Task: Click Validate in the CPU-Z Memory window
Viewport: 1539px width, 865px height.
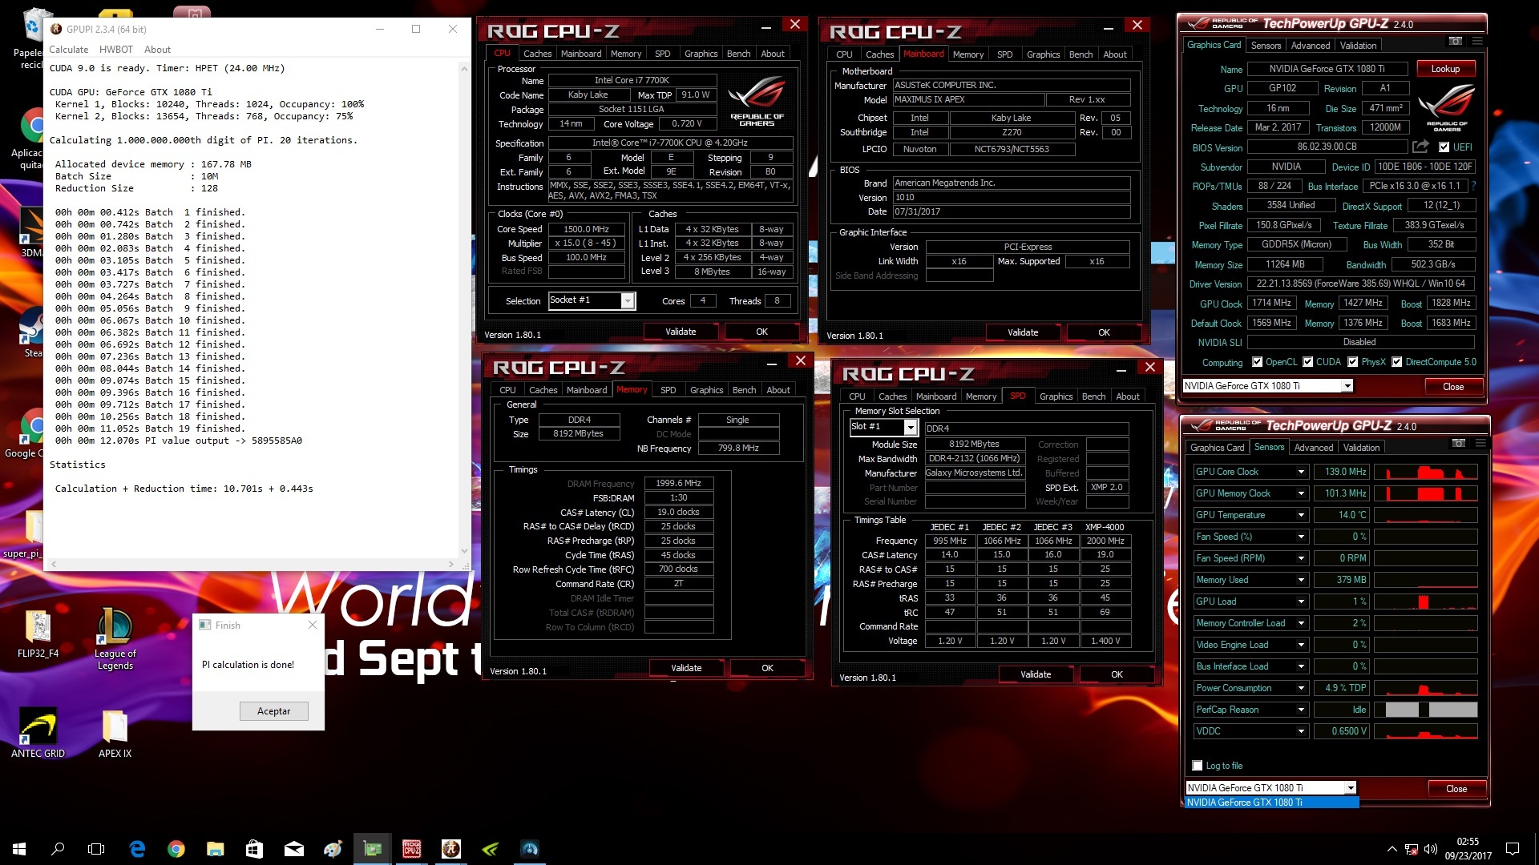Action: point(686,668)
